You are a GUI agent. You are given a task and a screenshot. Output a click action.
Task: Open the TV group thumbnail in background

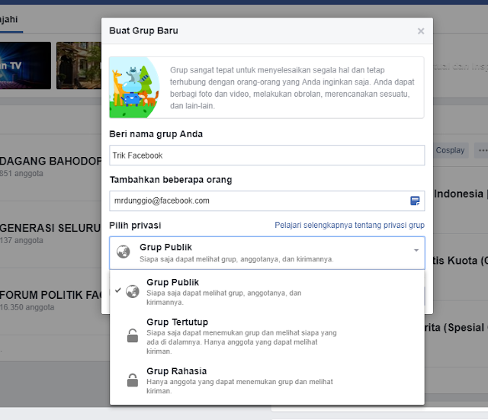tap(25, 66)
